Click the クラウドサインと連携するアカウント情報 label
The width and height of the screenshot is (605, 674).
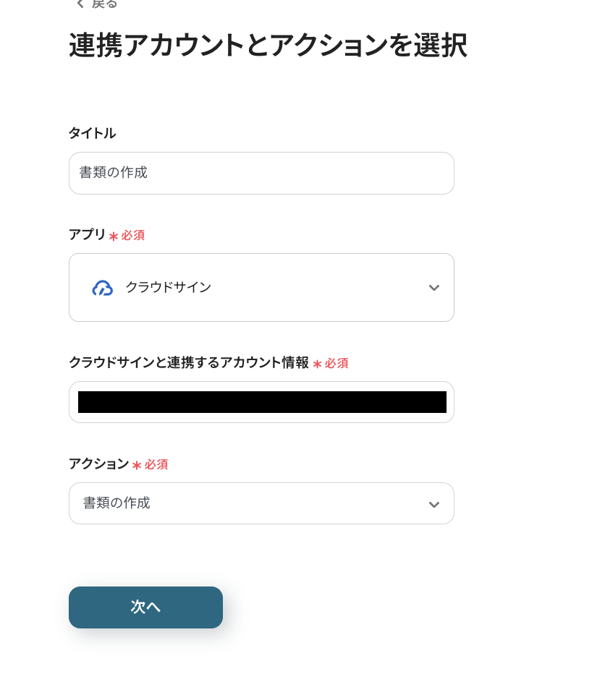188,362
